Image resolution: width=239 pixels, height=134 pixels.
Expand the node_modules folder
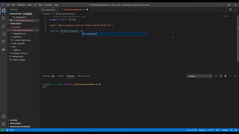point(18,44)
